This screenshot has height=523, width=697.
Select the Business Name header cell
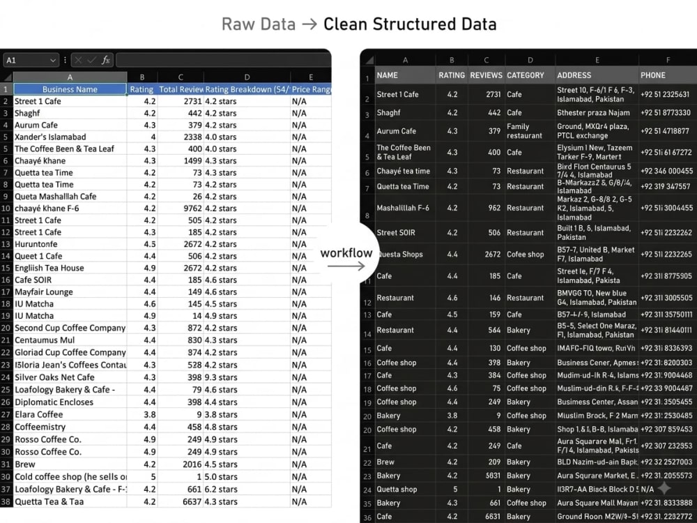tap(70, 89)
